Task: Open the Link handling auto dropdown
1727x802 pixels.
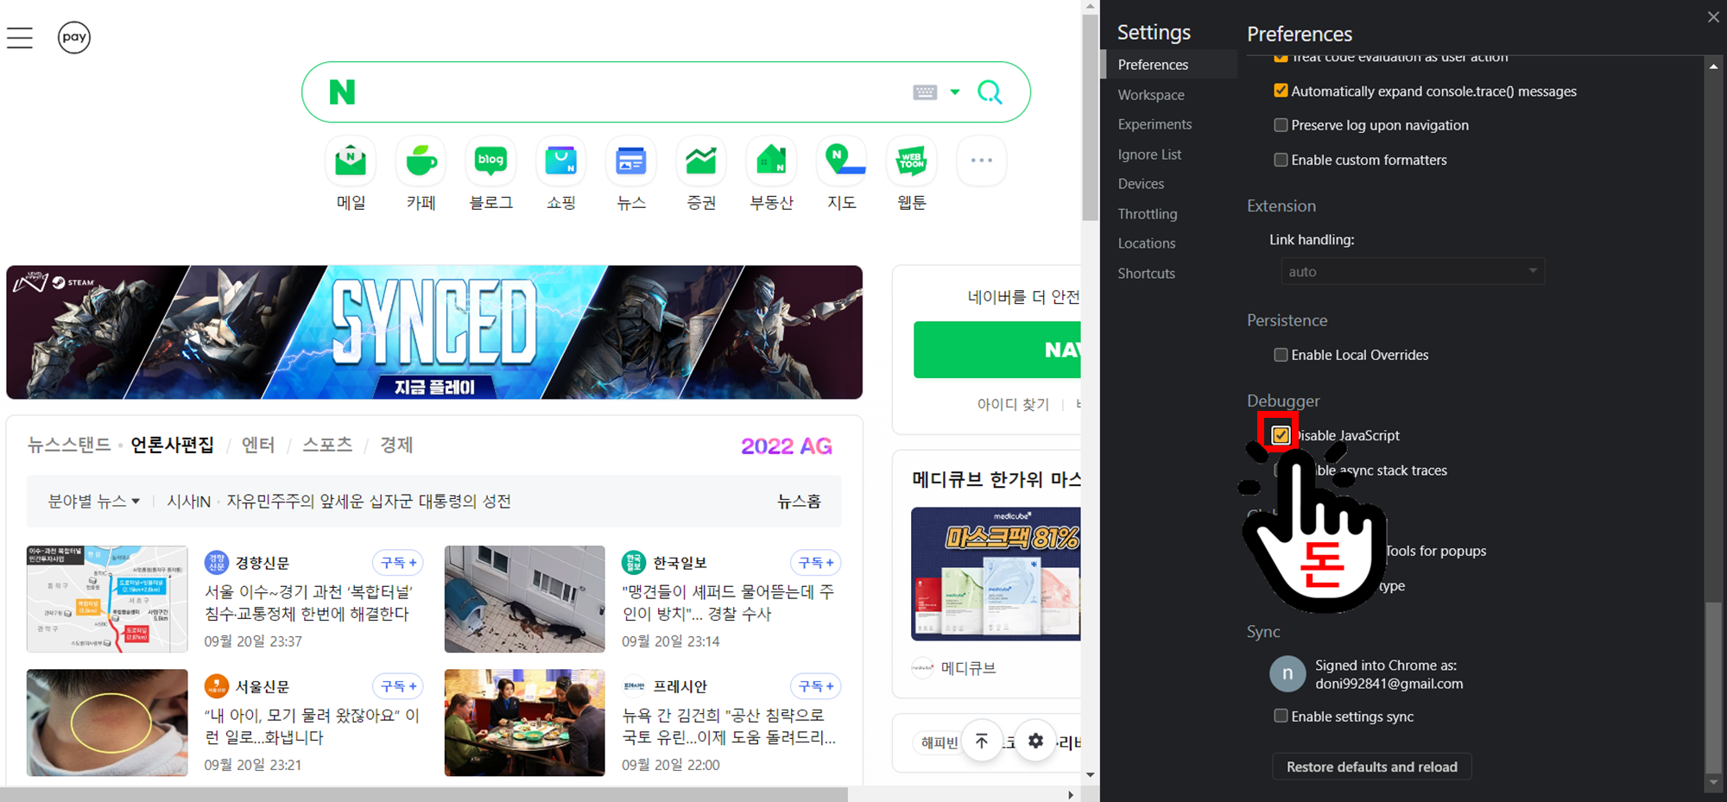Action: (1413, 272)
